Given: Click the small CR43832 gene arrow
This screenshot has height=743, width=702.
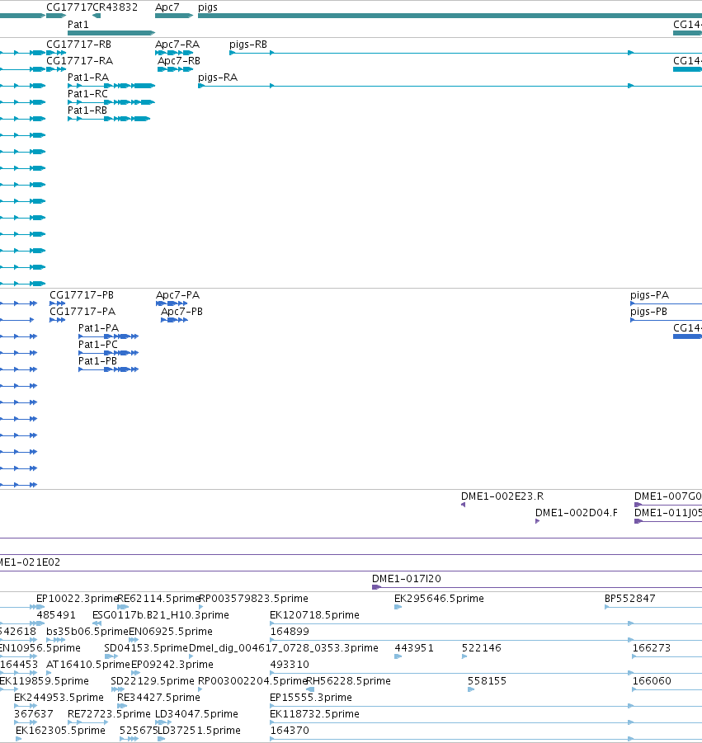Looking at the screenshot, I should [97, 16].
